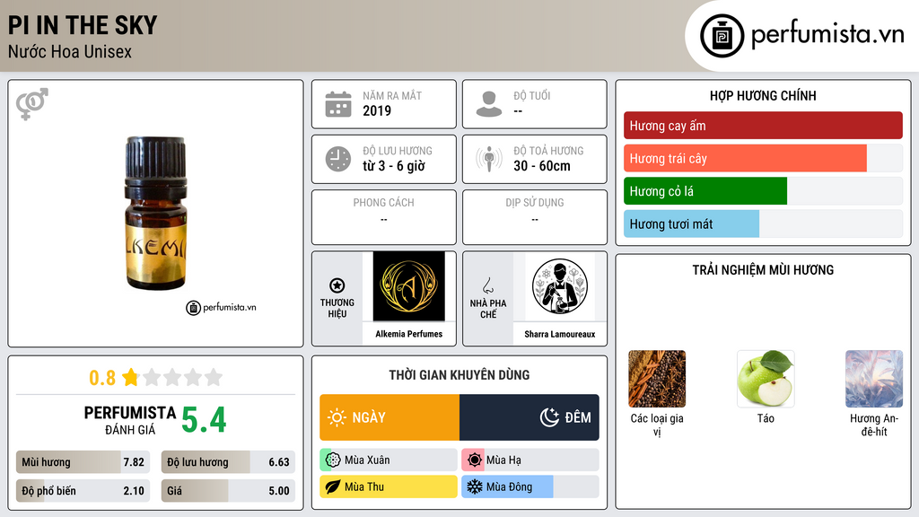Click the perfumista.vn site name
919x517 pixels.
827,34
